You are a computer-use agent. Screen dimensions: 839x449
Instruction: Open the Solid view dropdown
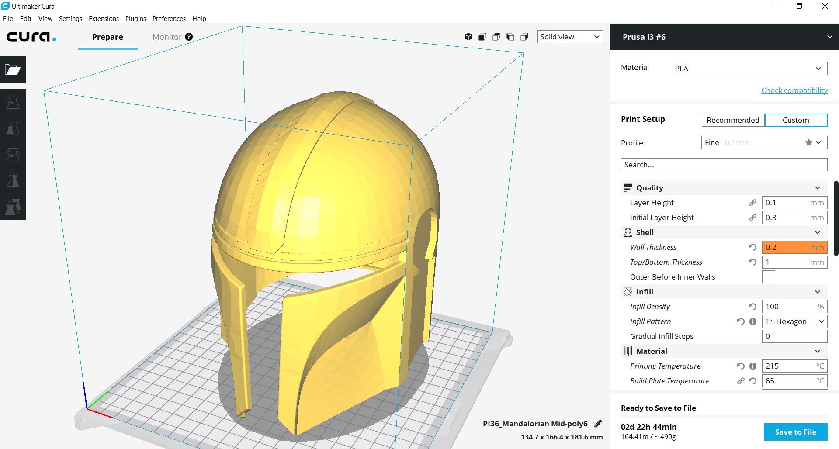tap(570, 37)
